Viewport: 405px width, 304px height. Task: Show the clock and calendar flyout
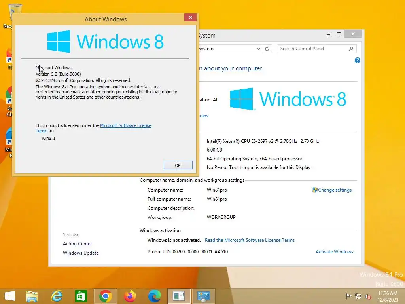click(388, 296)
